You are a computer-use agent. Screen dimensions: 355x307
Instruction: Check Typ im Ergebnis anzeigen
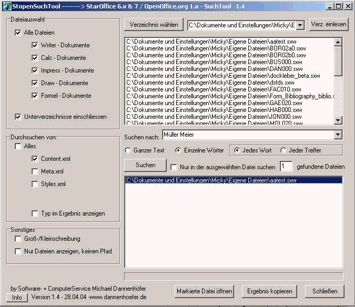point(35,213)
